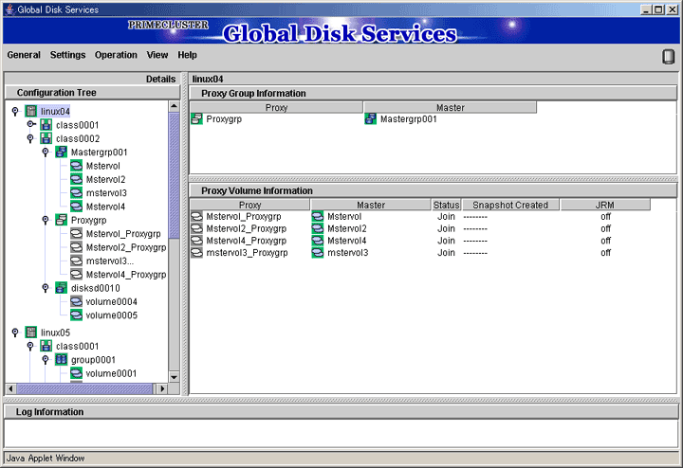Click the truncated mstervol3... volume icon in tree
Screen dimensions: 683x468
point(76,261)
